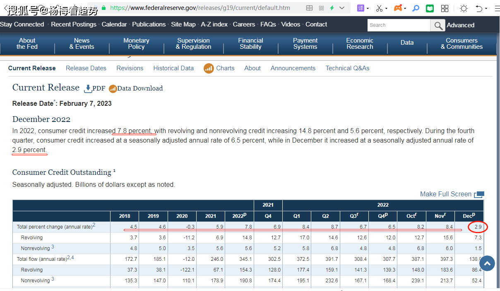The width and height of the screenshot is (500, 291).
Task: Open the game controller icon
Action: tap(398, 8)
